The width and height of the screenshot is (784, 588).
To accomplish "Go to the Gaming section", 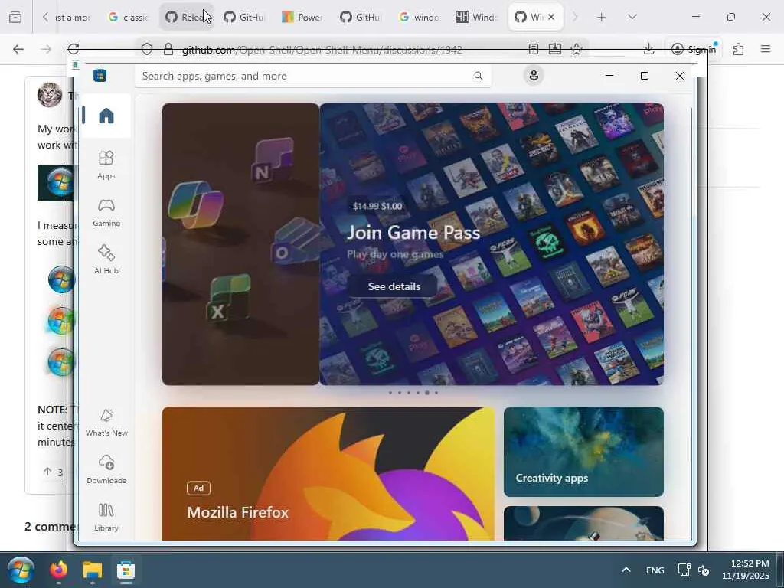I will pos(106,211).
